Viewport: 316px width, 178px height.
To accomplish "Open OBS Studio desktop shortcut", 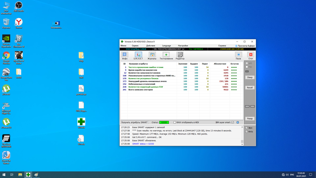I will (x=19, y=7).
